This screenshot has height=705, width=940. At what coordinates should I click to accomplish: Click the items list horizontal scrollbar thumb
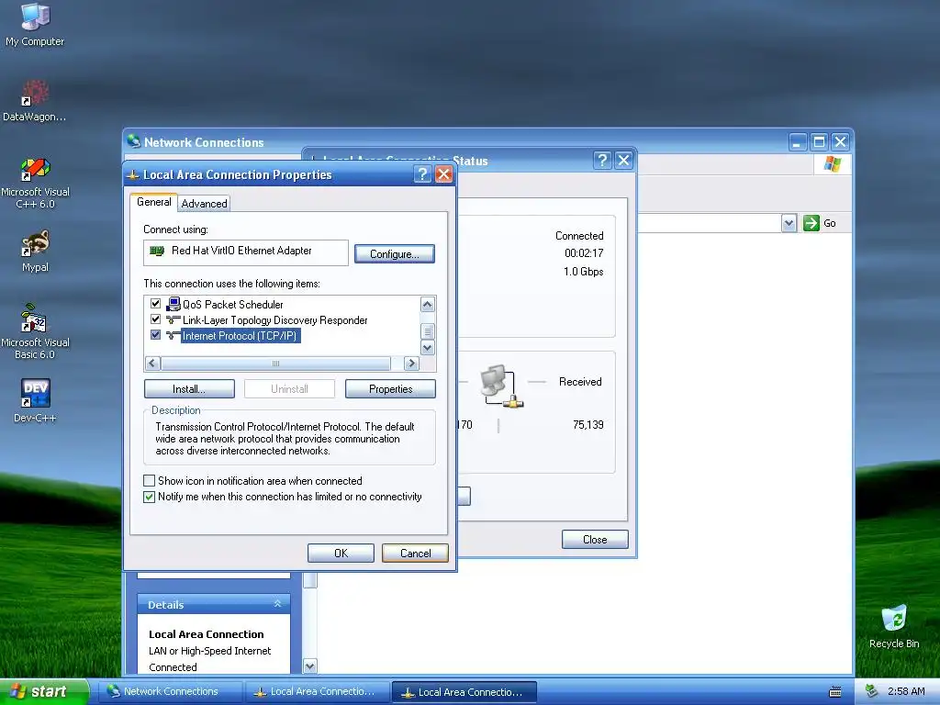275,364
